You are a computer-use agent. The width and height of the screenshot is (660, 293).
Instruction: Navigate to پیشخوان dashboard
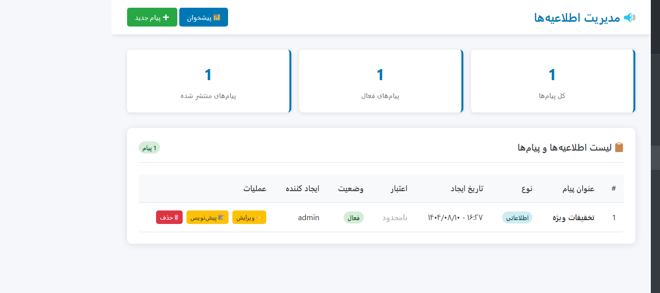tap(203, 17)
